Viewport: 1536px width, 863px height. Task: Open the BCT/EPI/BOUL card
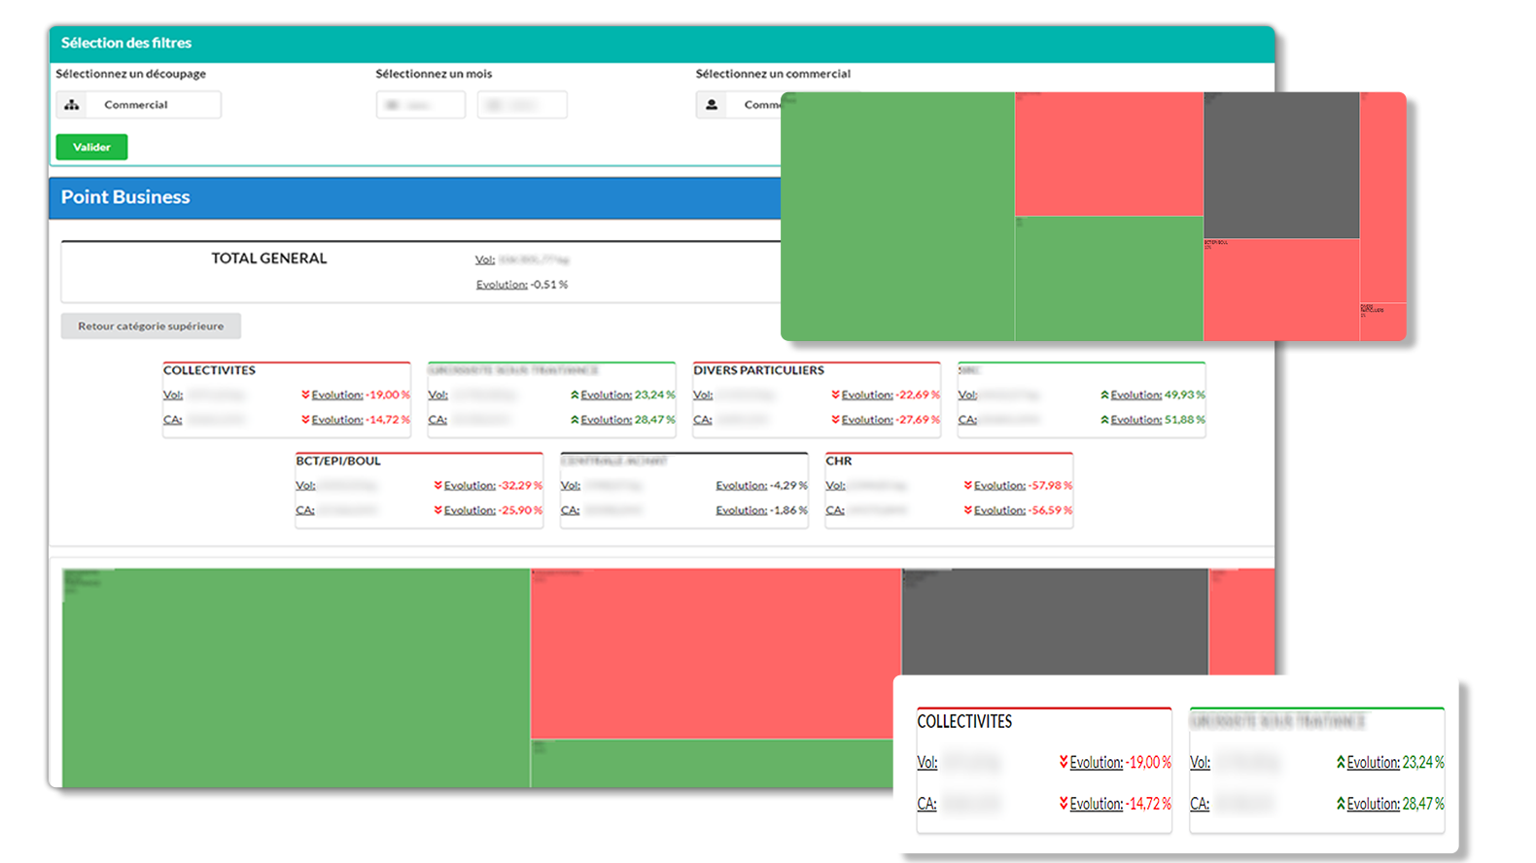[419, 490]
